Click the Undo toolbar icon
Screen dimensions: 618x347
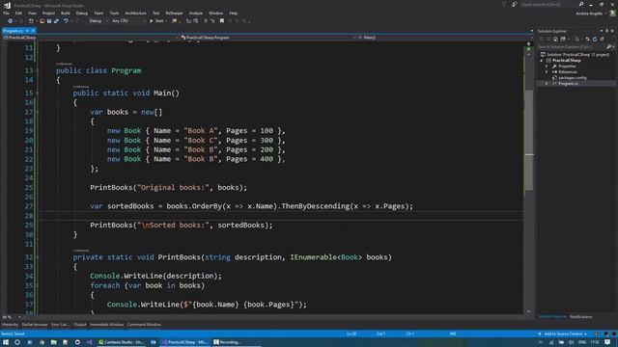(66, 21)
